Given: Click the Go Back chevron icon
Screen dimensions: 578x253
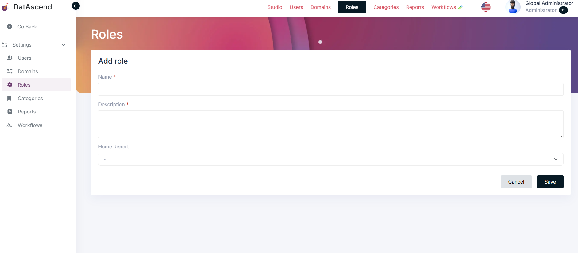Looking at the screenshot, I should click(x=10, y=27).
